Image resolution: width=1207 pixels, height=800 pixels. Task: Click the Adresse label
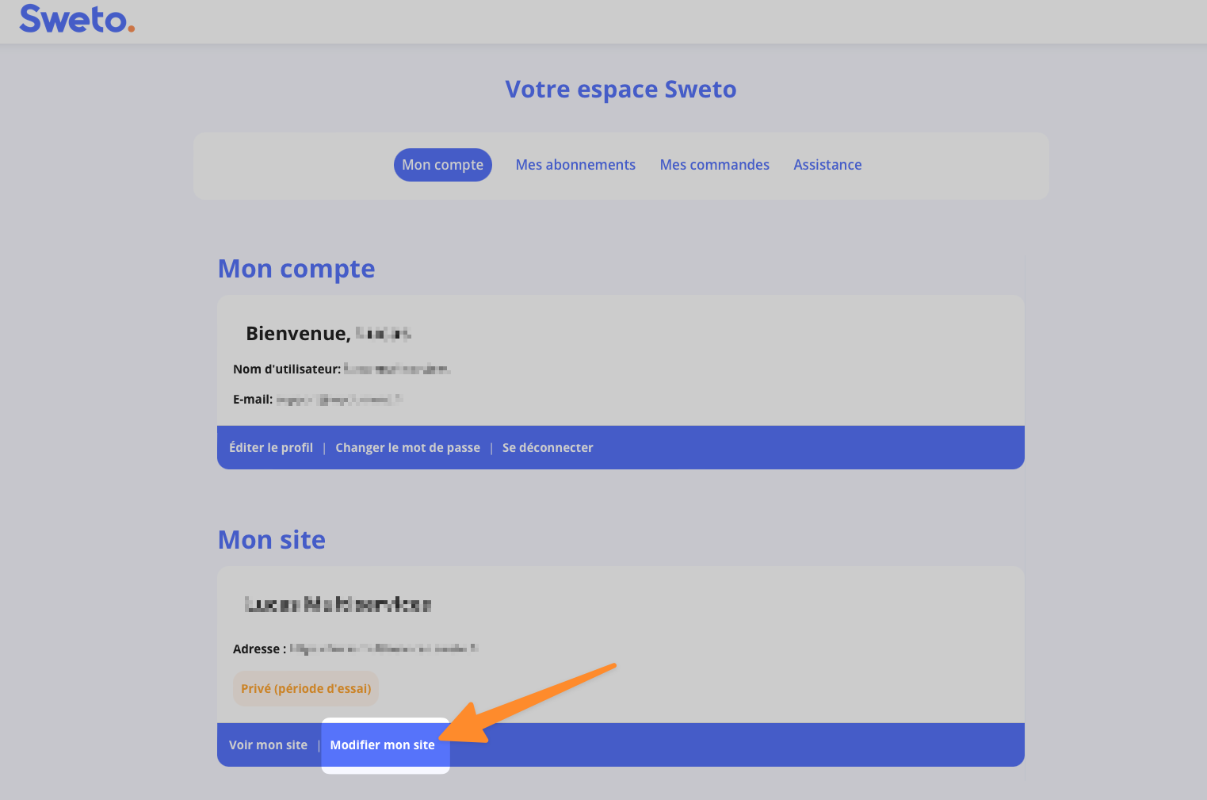click(258, 649)
